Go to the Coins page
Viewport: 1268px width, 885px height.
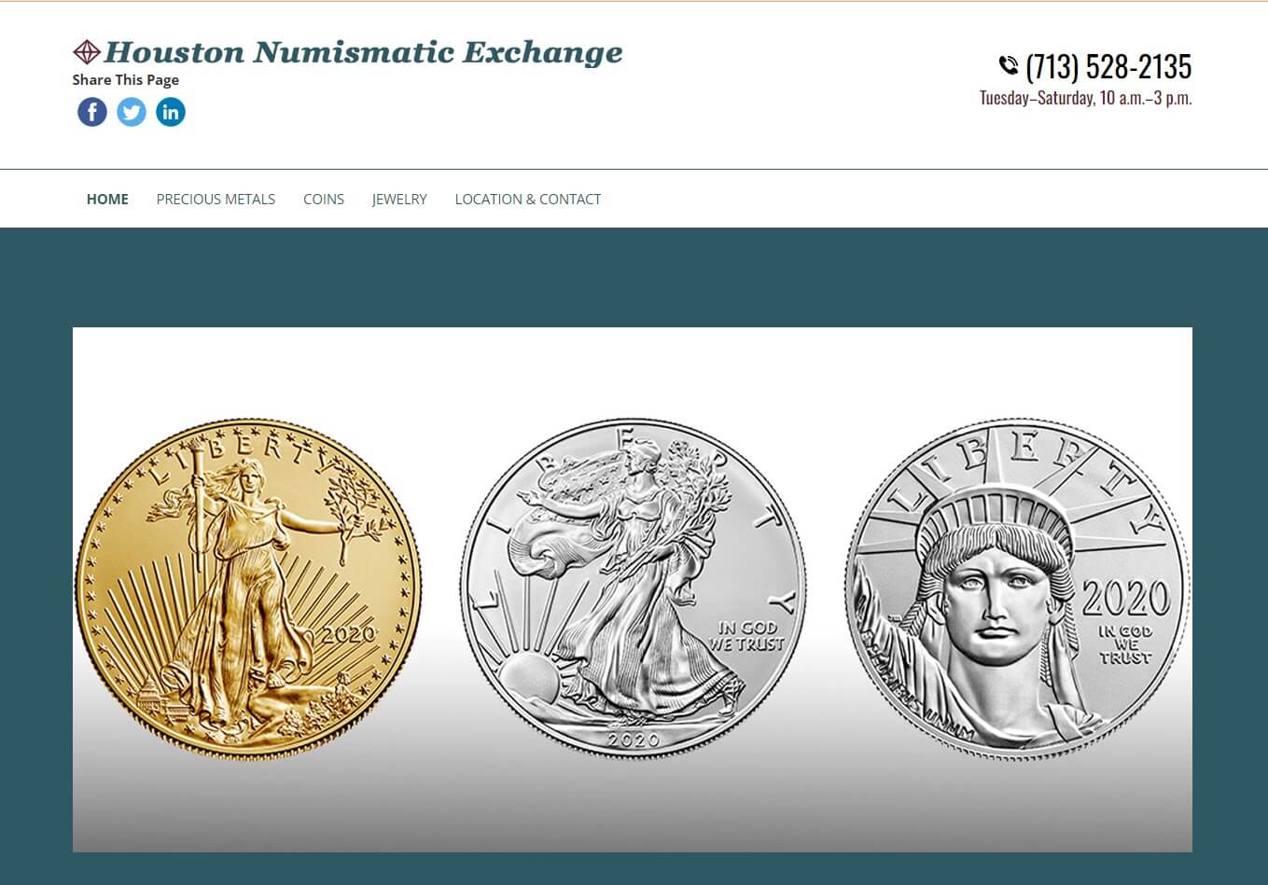coord(324,199)
